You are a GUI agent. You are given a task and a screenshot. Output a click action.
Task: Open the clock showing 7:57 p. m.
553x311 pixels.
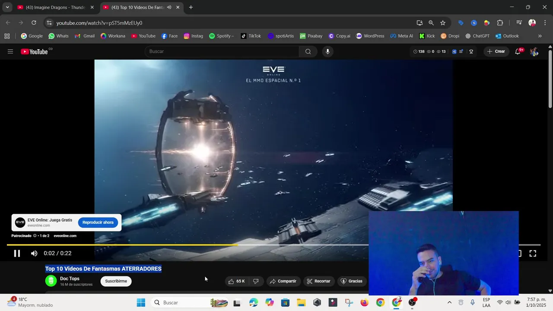[536, 302]
